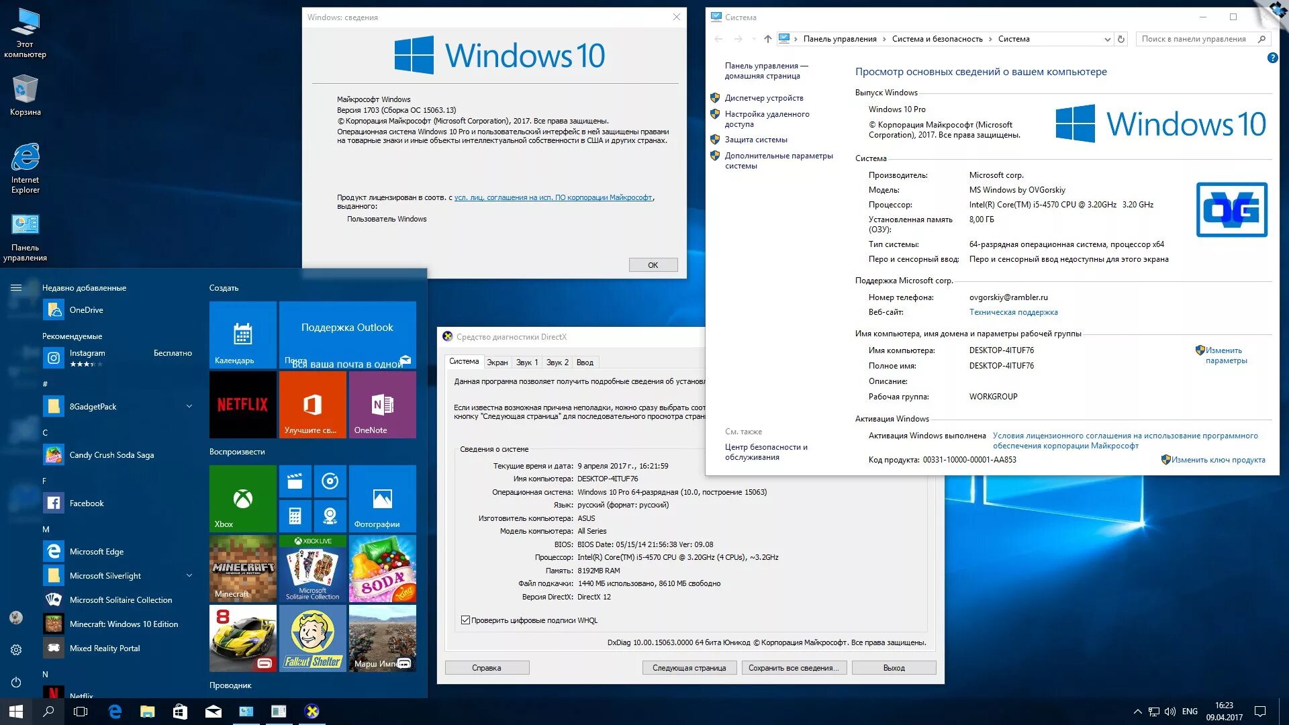The height and width of the screenshot is (725, 1289).
Task: Open taskbar search magnifier
Action: [48, 712]
